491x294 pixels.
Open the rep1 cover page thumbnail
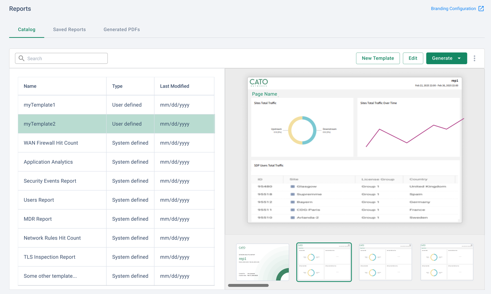coord(262,262)
